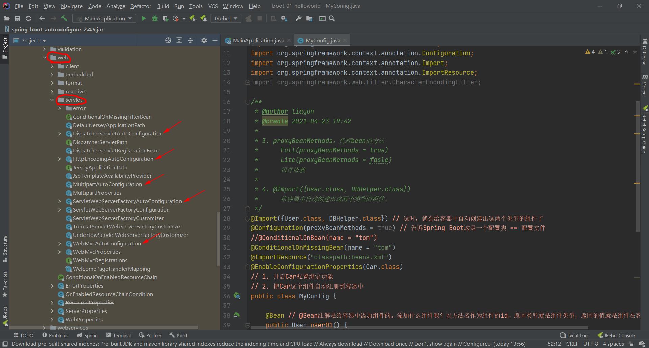Run with coverage shield icon
The width and height of the screenshot is (649, 348).
[x=165, y=18]
